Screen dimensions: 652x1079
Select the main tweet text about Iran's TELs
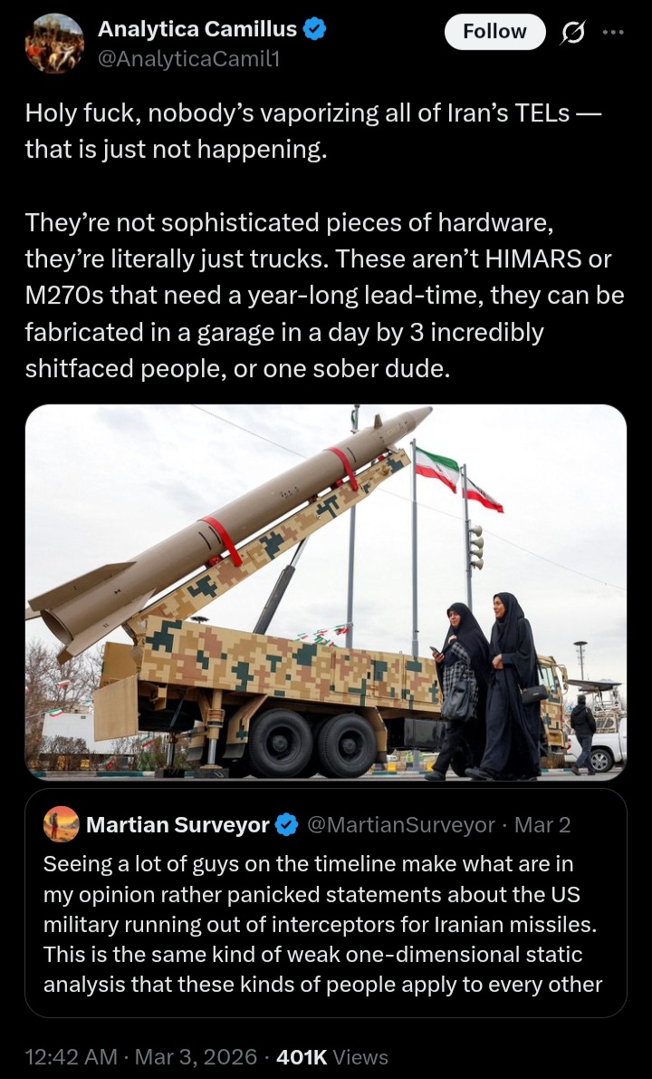point(324,241)
